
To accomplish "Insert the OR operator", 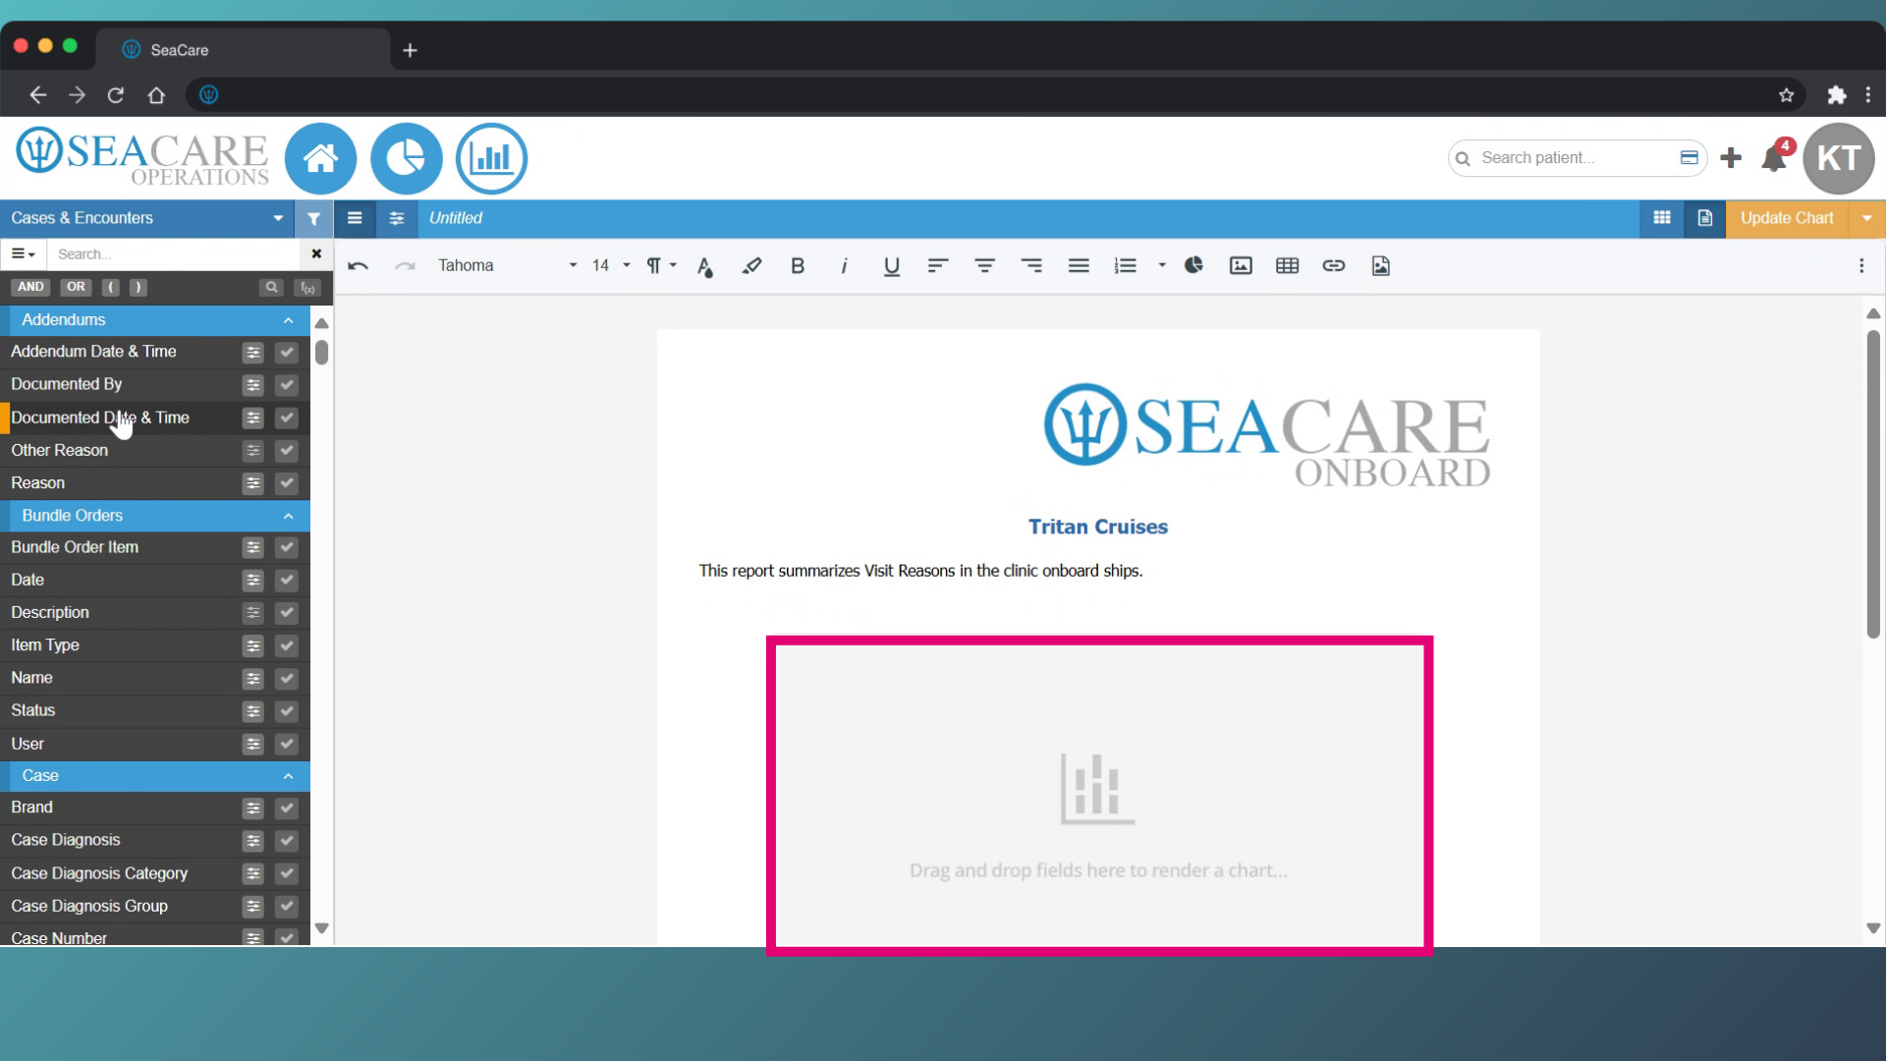I will [76, 287].
